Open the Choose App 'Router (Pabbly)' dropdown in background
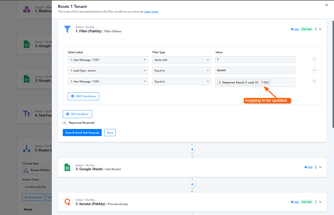This screenshot has width=334, height=215. 37,170
